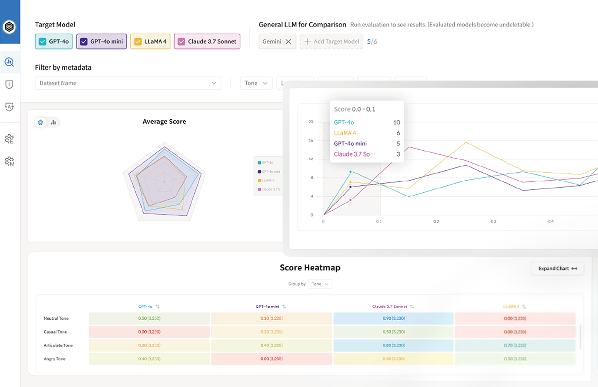Sort heatmap by Claude 3.7 Sonnet column
Image resolution: width=598 pixels, height=387 pixels.
(412, 307)
